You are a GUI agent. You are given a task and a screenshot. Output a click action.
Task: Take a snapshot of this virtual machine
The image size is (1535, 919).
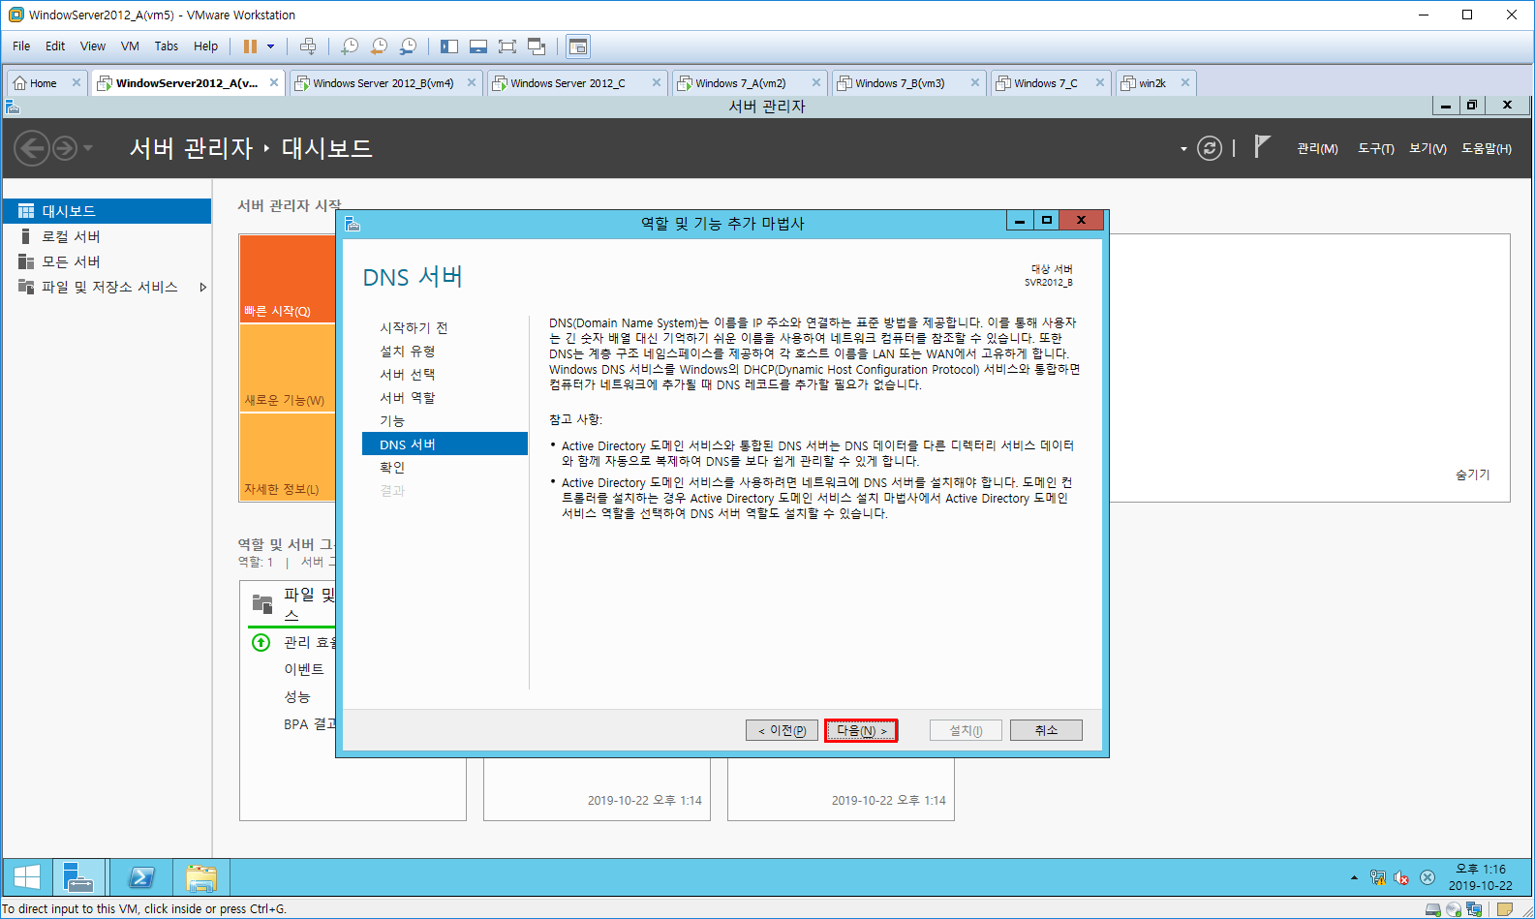[x=350, y=46]
